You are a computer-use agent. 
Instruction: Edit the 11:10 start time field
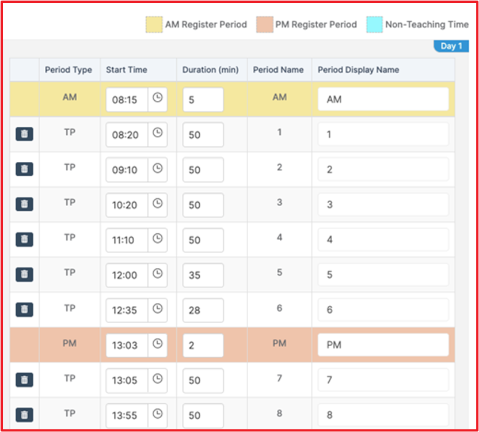[x=127, y=240]
